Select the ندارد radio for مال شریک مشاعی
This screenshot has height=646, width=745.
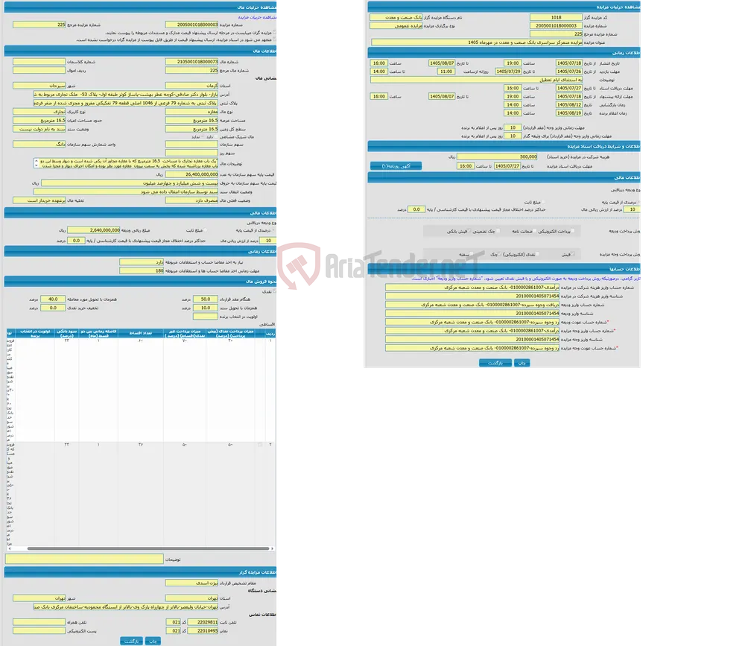(x=202, y=137)
